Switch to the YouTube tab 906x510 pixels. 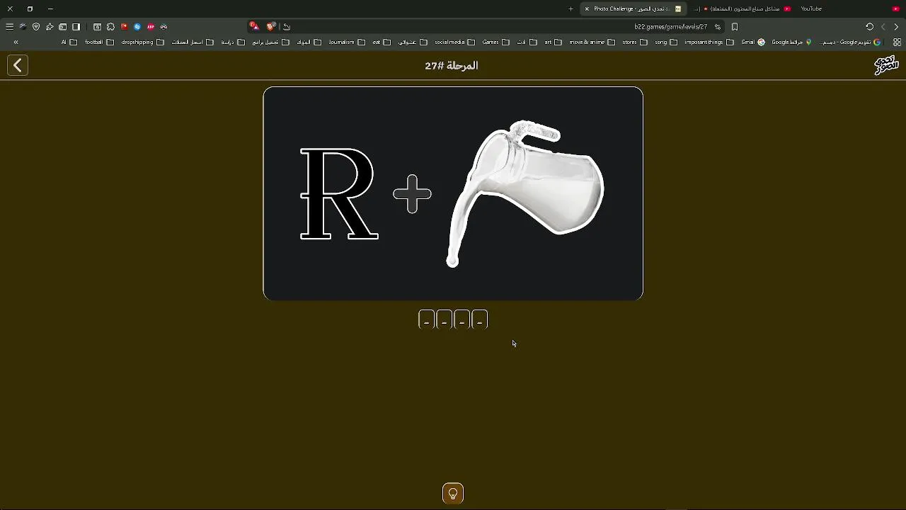coord(811,8)
